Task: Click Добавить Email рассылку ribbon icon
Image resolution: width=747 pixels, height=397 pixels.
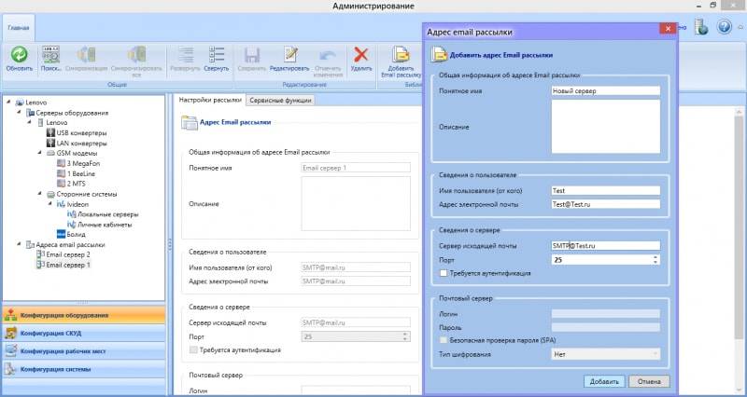Action: [x=402, y=54]
